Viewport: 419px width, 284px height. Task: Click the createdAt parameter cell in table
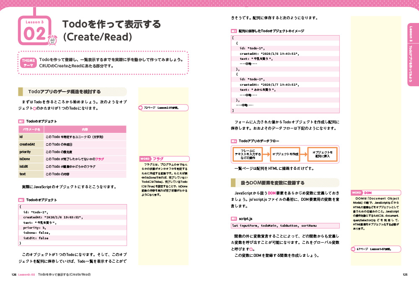31,144
